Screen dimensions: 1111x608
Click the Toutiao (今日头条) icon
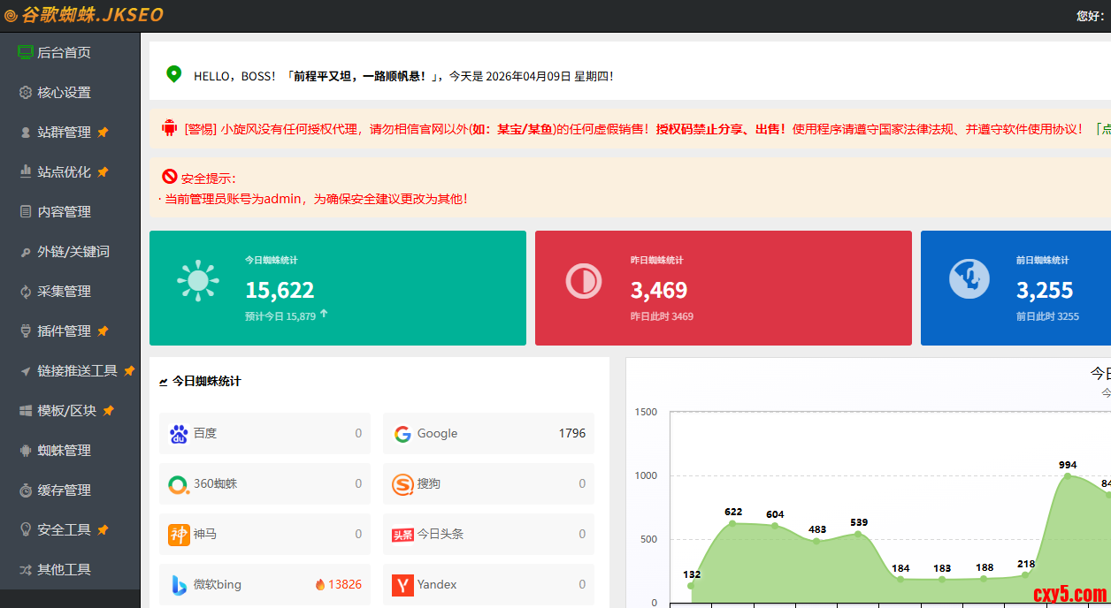[x=402, y=535]
